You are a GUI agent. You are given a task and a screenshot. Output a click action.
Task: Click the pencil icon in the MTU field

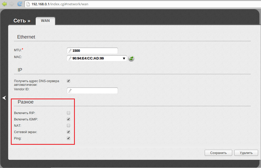(x=70, y=51)
